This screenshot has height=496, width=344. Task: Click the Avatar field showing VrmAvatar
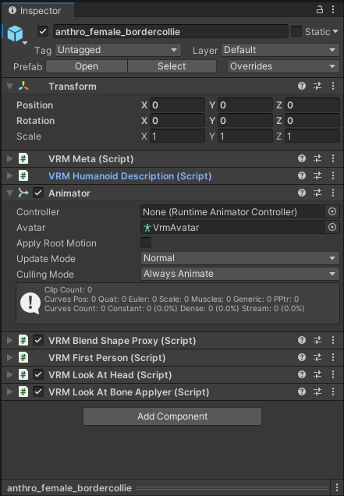pyautogui.click(x=233, y=227)
